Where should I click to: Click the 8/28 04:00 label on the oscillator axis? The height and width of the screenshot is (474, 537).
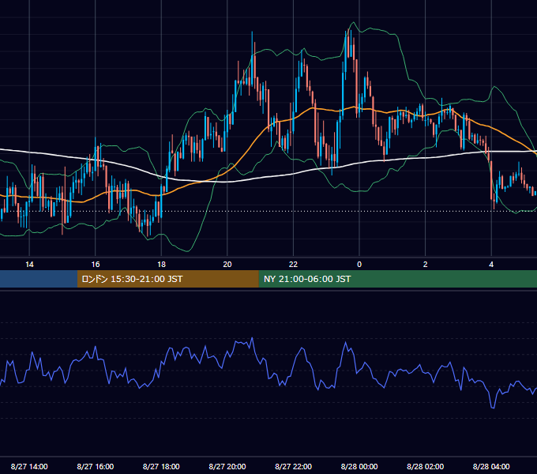(491, 466)
